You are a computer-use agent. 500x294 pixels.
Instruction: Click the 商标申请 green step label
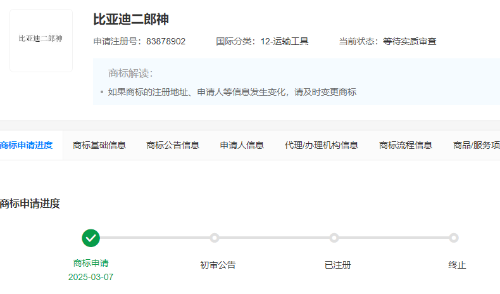(91, 263)
